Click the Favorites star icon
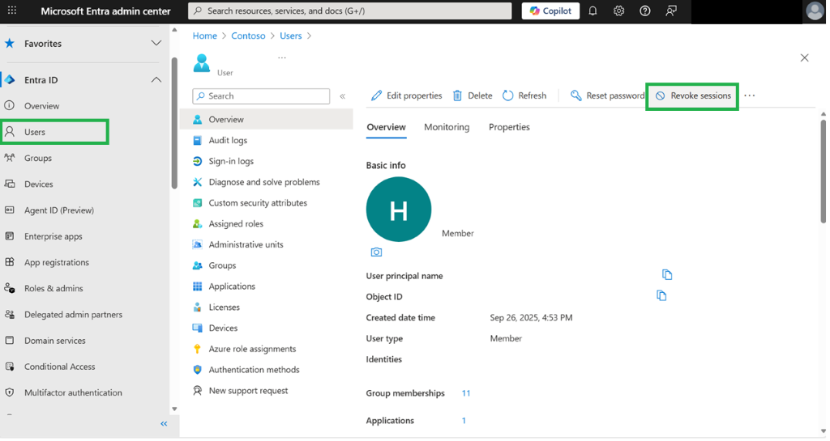This screenshot has width=830, height=441. tap(10, 44)
